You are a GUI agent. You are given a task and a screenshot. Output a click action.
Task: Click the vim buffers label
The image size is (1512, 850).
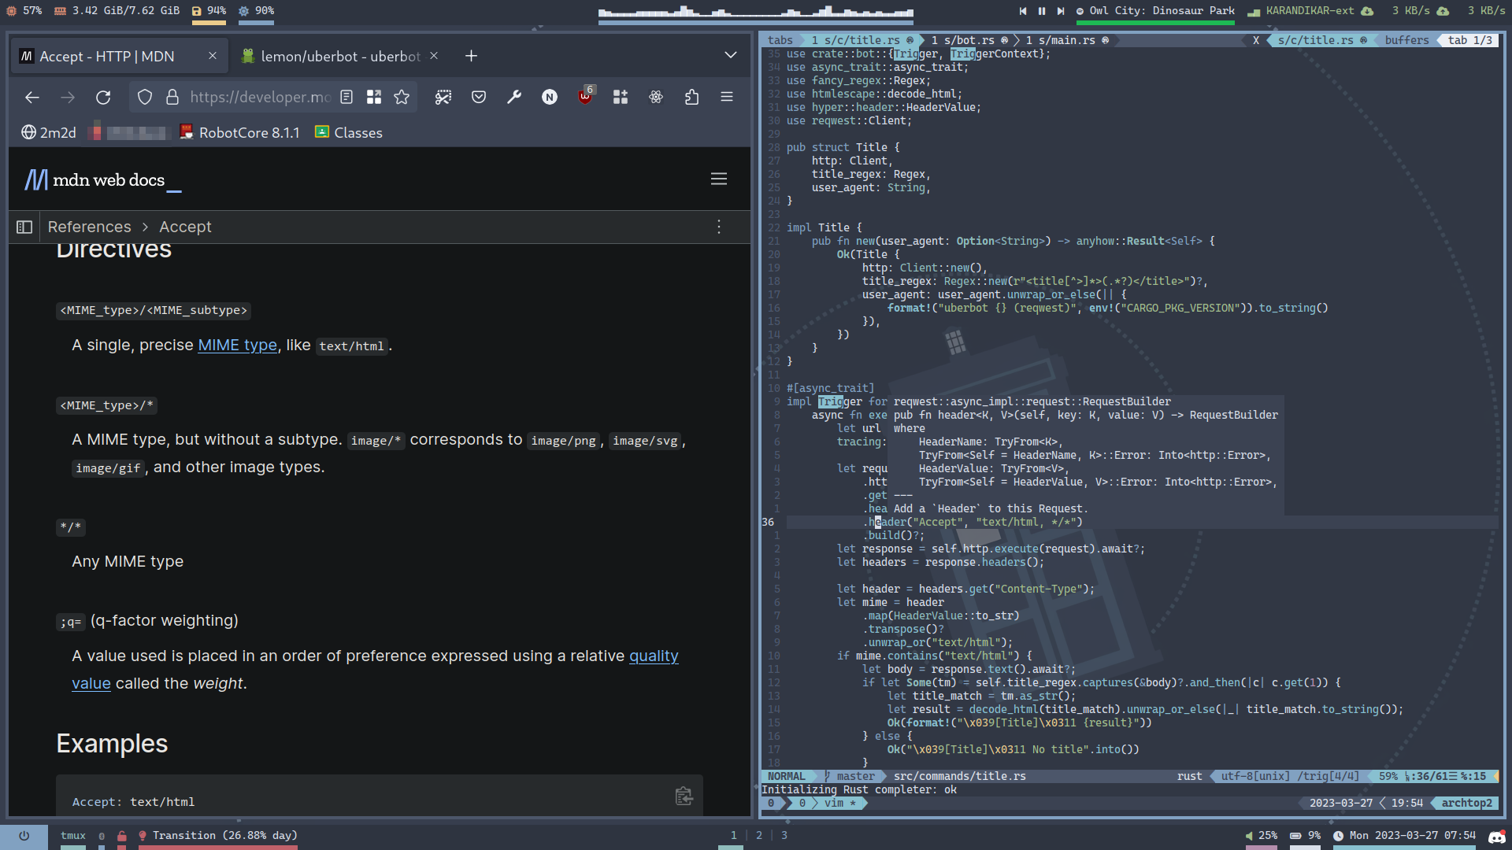click(1406, 40)
